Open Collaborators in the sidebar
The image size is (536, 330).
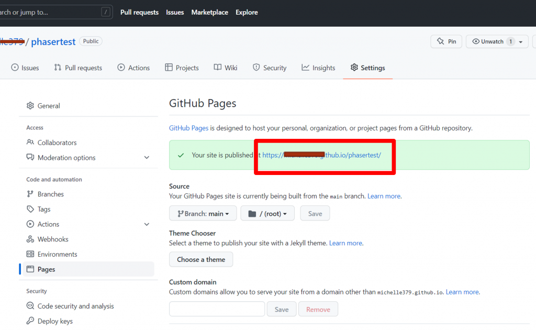(57, 142)
